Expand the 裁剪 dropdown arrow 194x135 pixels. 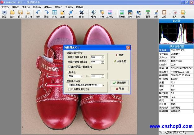(x=87, y=14)
